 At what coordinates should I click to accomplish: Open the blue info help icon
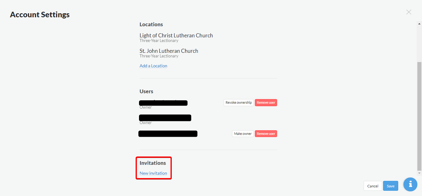410,184
